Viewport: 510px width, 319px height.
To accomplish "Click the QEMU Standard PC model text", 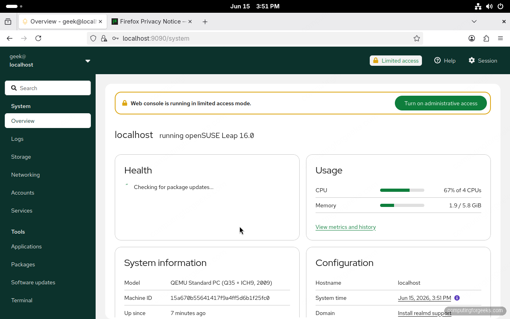I will click(x=221, y=283).
